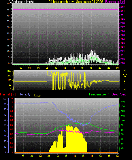Click the temperature axis value "120"
This screenshot has width=132, height=160.
point(123,111)
